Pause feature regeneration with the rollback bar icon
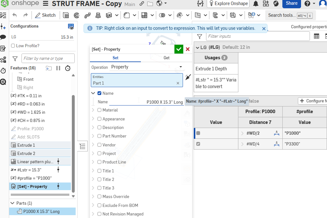Viewport: 327px width, 218px height. tap(58, 68)
